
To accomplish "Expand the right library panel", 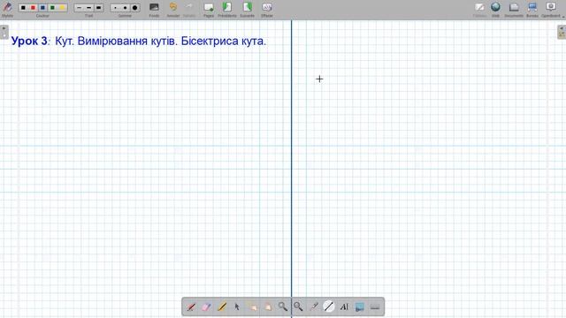I will [562, 32].
